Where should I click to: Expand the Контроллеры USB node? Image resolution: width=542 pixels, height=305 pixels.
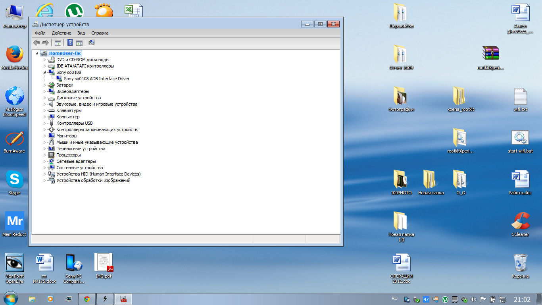coord(45,123)
